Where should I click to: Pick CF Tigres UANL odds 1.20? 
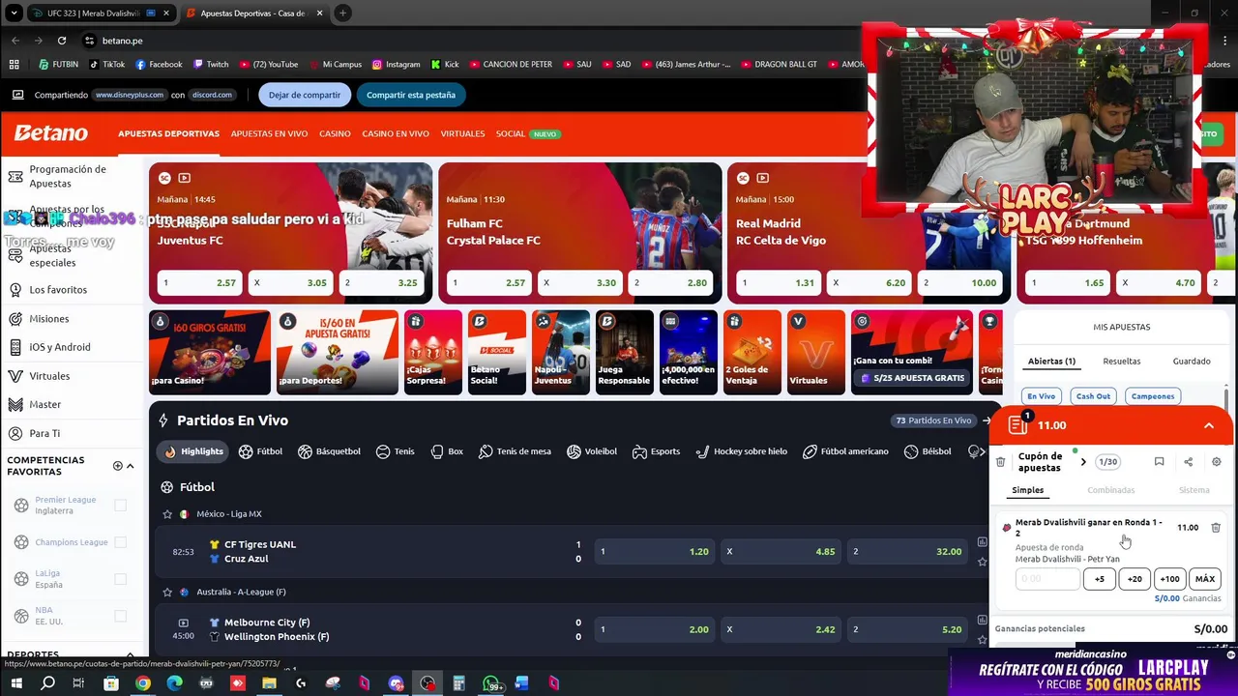click(x=655, y=552)
